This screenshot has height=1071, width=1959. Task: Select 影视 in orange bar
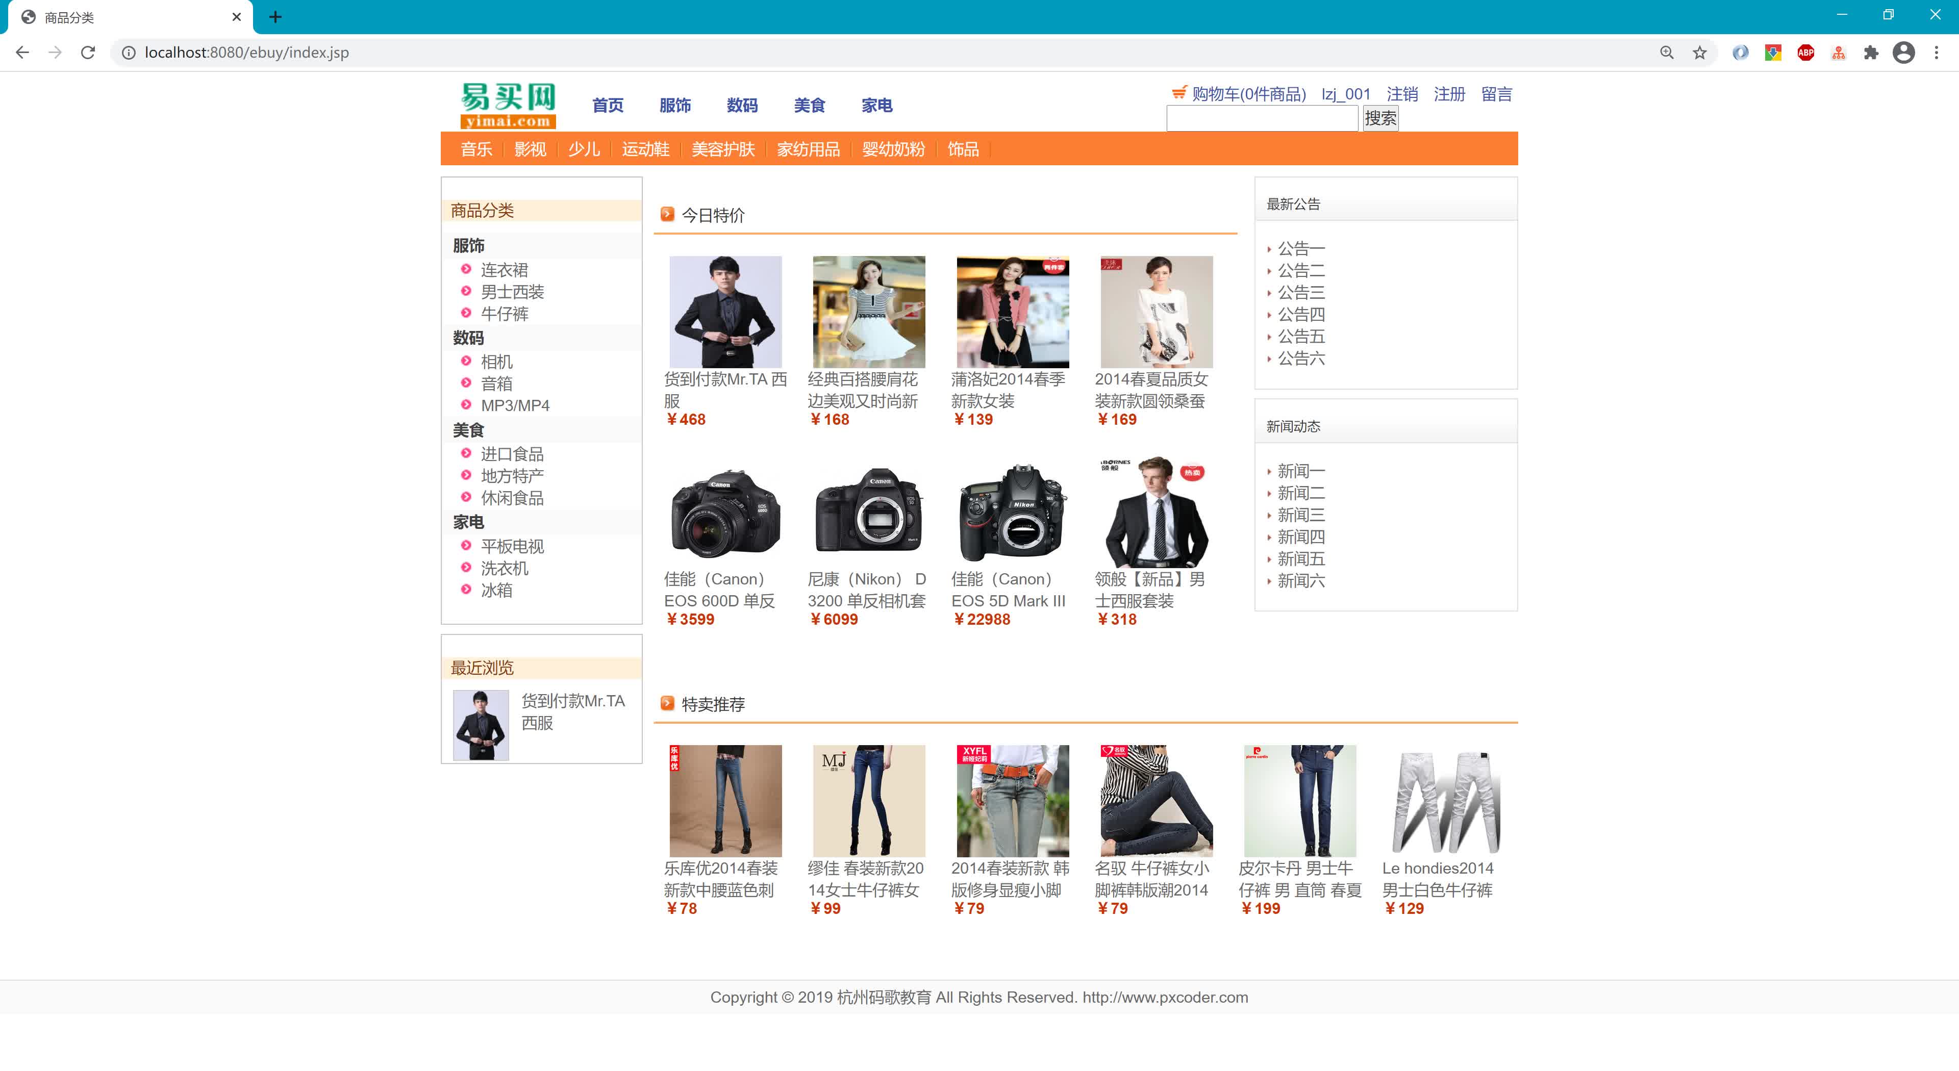[530, 149]
